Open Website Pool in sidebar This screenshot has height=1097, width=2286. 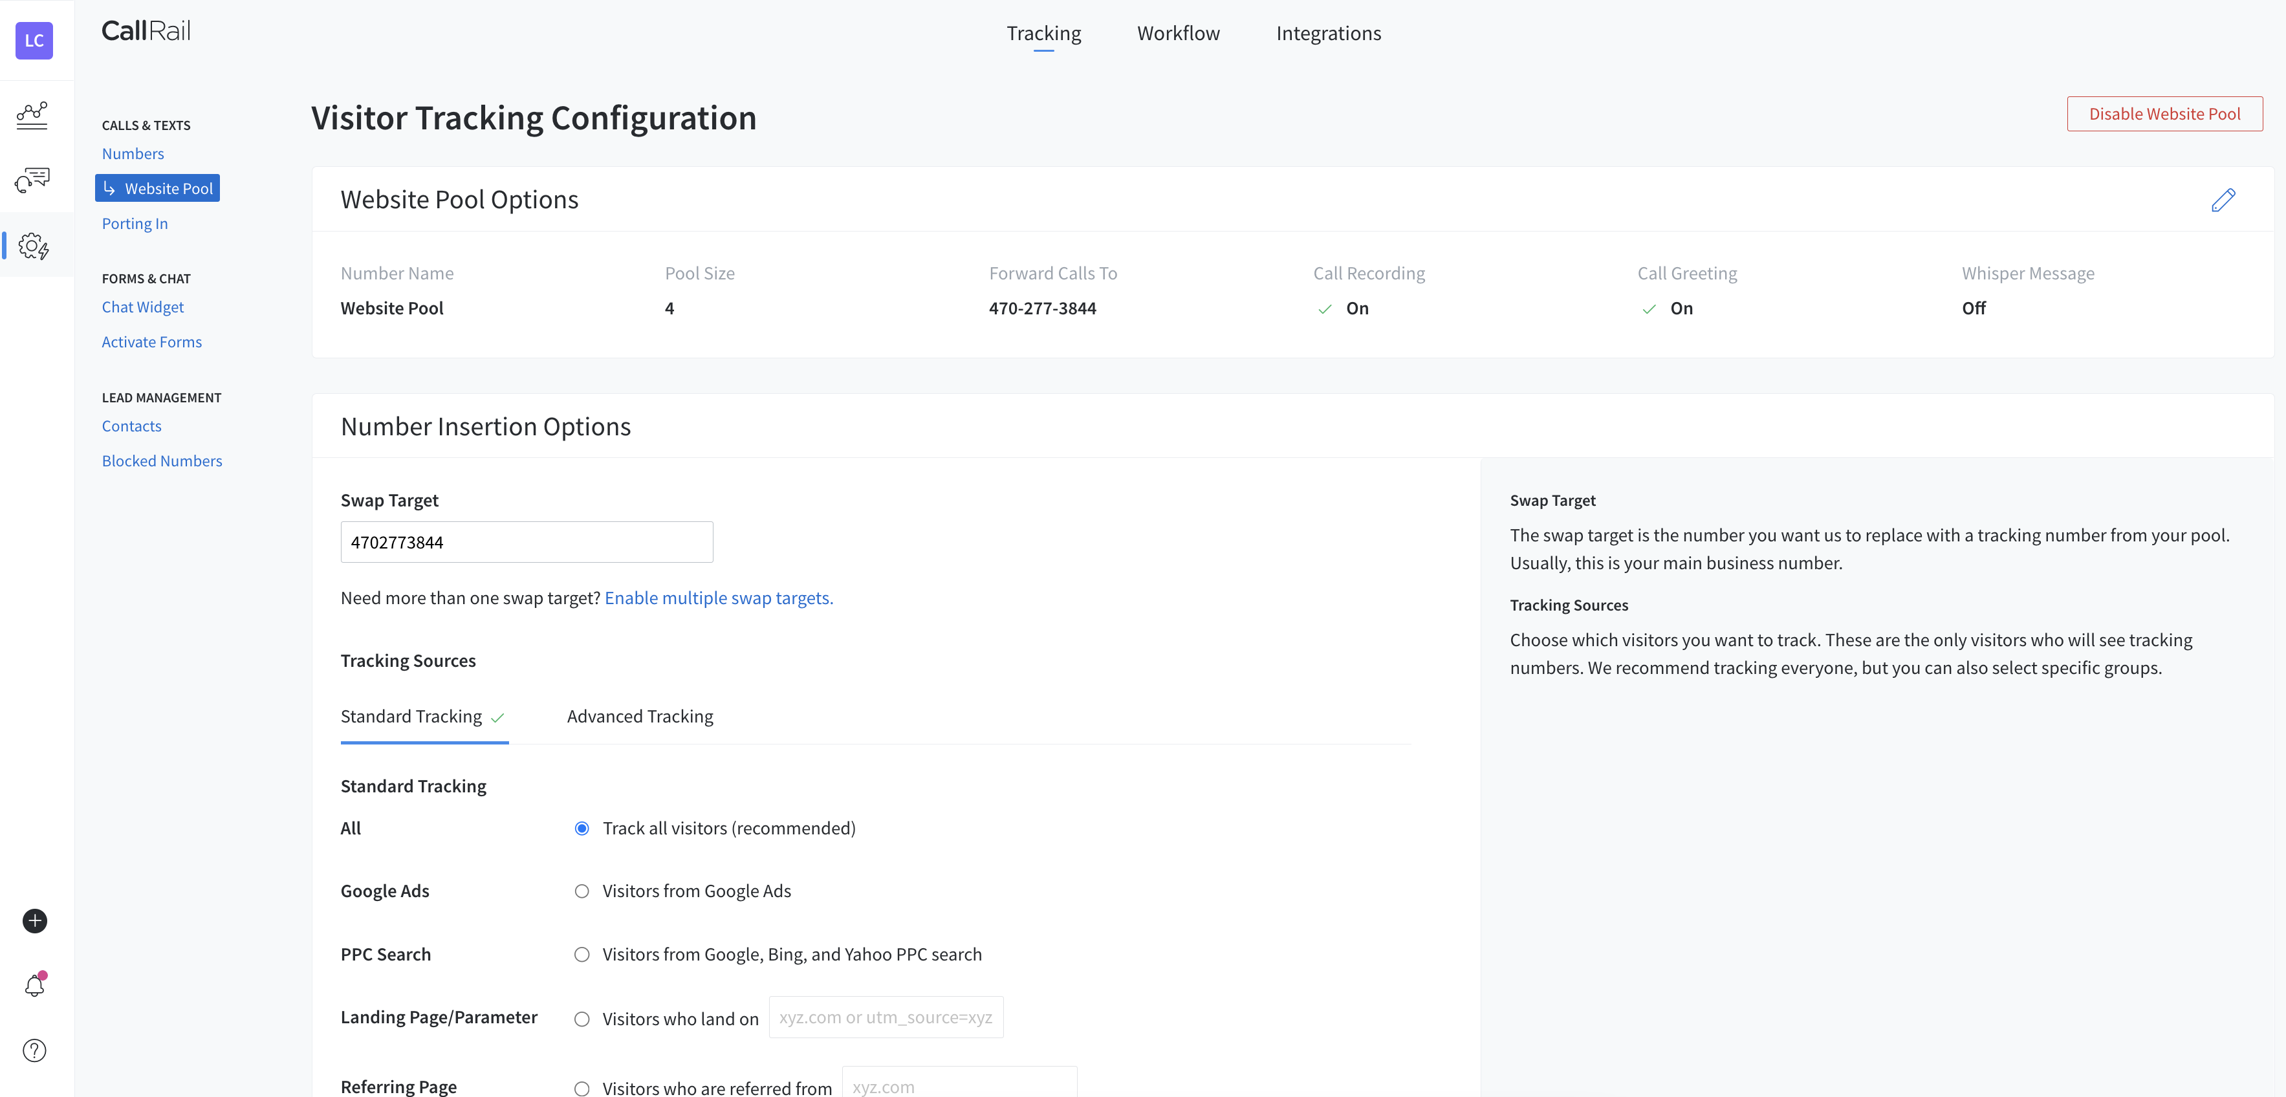click(158, 188)
